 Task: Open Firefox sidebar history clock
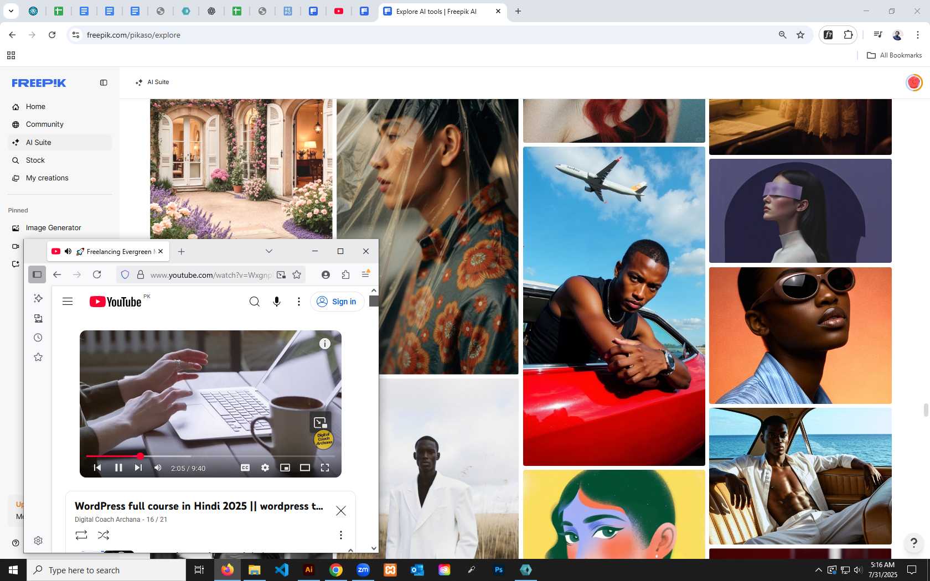[38, 338]
